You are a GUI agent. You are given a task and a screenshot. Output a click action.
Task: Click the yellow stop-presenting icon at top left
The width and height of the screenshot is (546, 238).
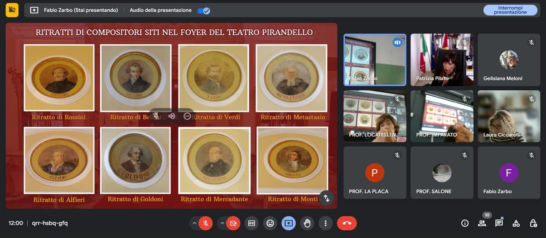click(12, 10)
